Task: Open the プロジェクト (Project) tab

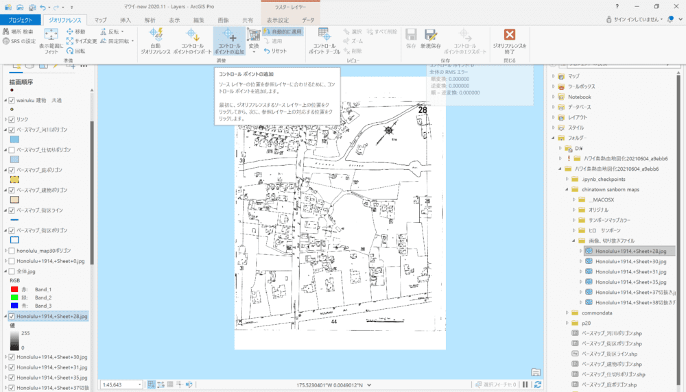Action: [x=20, y=20]
